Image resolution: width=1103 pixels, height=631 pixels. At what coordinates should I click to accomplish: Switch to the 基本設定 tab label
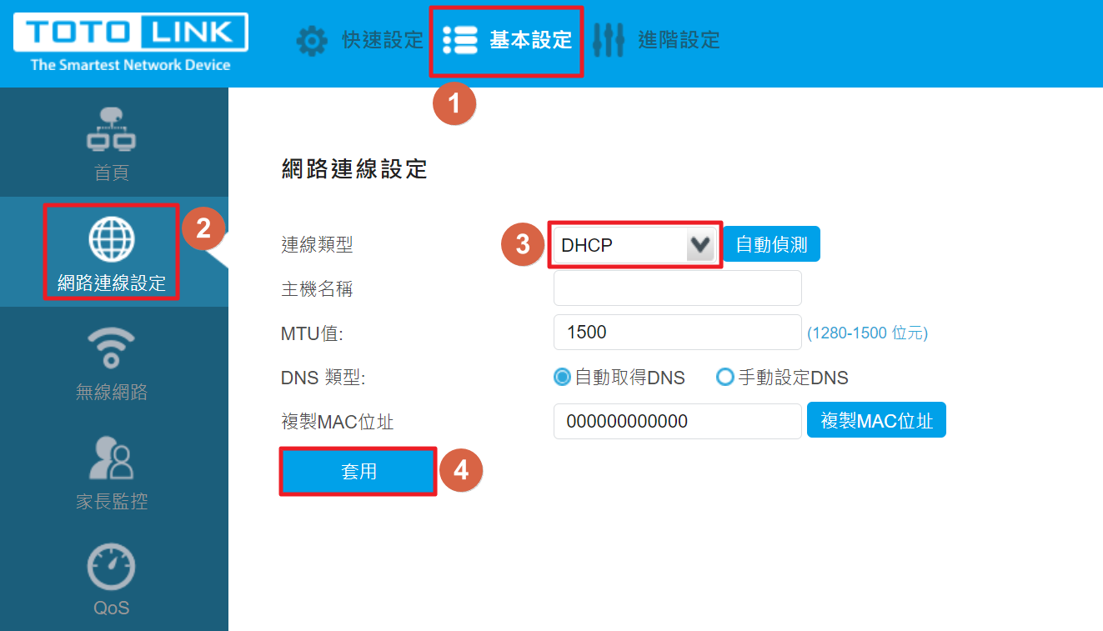coord(530,40)
